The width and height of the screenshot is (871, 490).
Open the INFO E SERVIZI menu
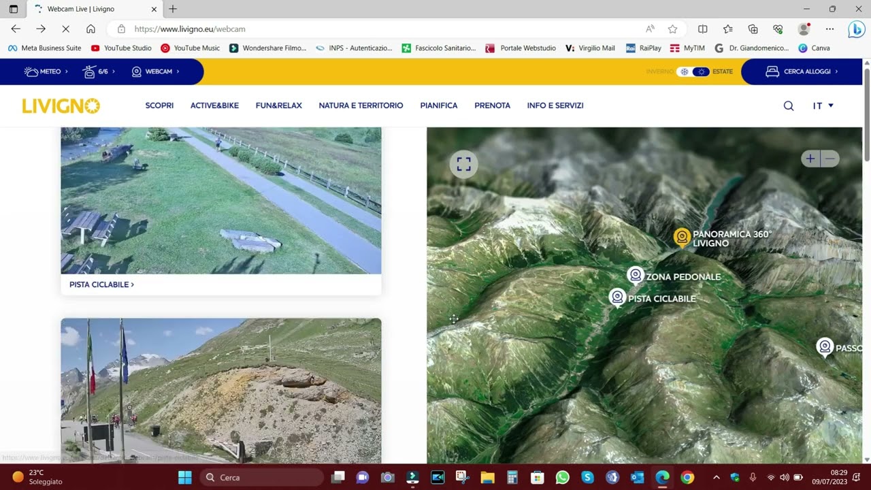point(555,105)
